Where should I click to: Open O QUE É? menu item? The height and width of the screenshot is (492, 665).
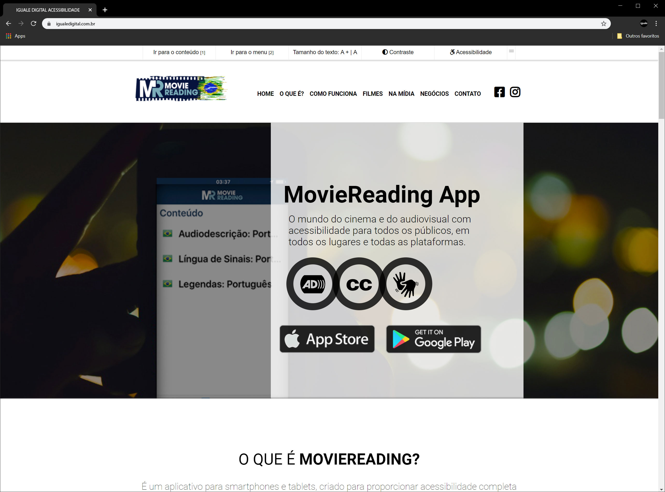(x=292, y=94)
